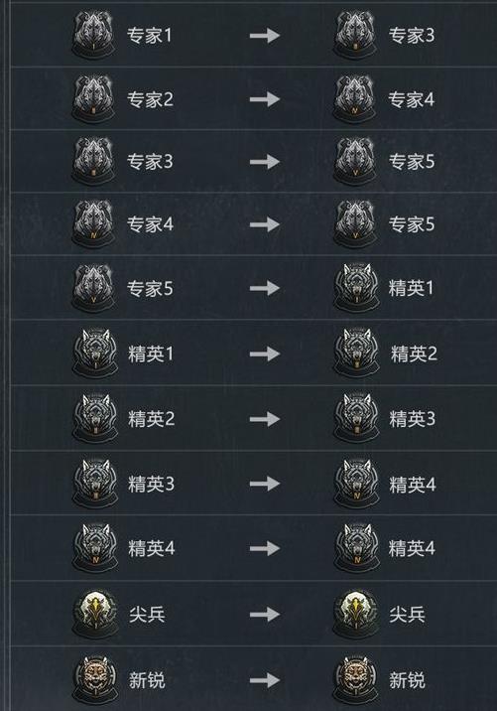Click the 新锐 label after the arrow
The image size is (497, 711).
407,680
